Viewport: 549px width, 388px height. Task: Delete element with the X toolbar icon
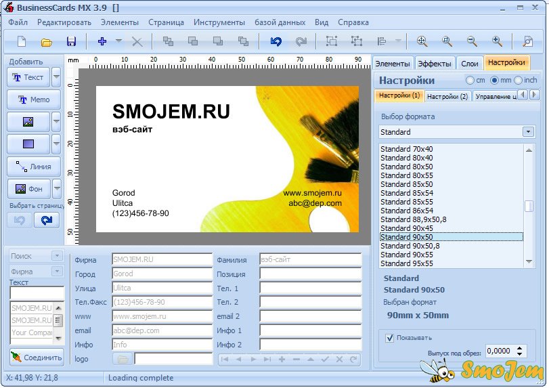(x=137, y=42)
